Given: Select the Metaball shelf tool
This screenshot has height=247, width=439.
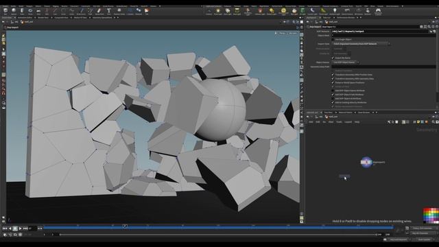Looking at the screenshot, I should click(139, 11).
